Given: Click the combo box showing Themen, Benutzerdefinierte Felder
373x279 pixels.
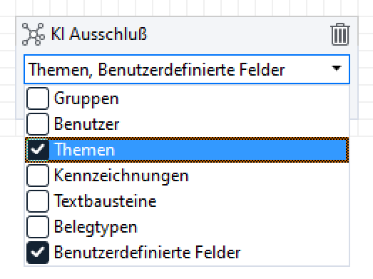Looking at the screenshot, I should click(x=187, y=69).
